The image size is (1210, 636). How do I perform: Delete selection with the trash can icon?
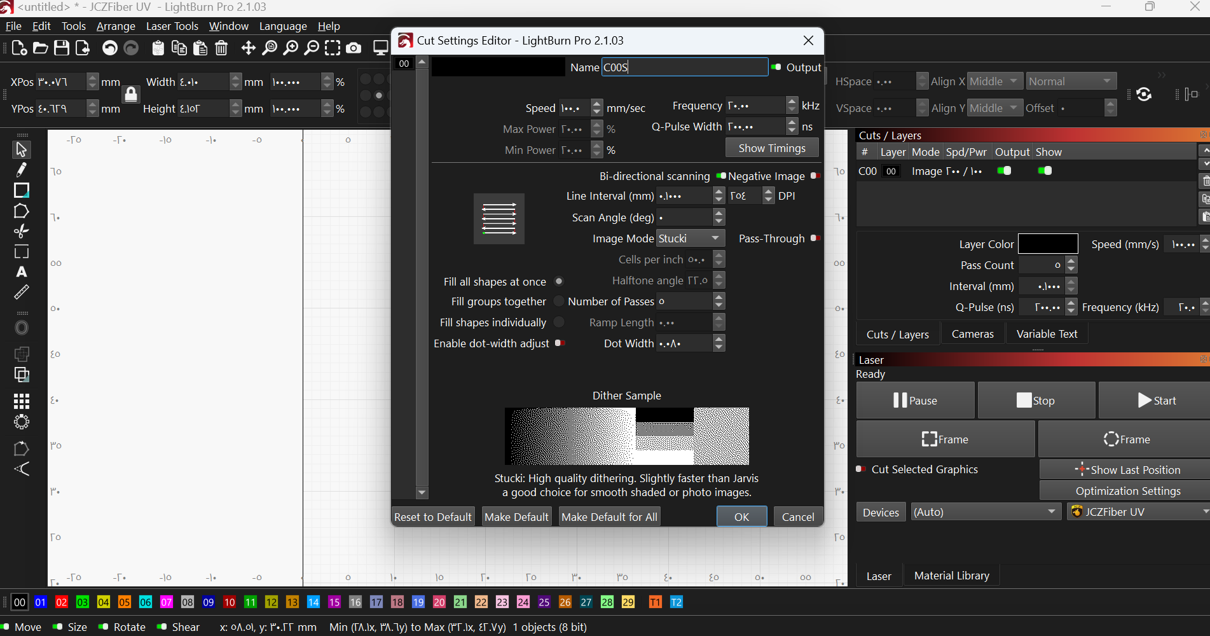click(221, 48)
